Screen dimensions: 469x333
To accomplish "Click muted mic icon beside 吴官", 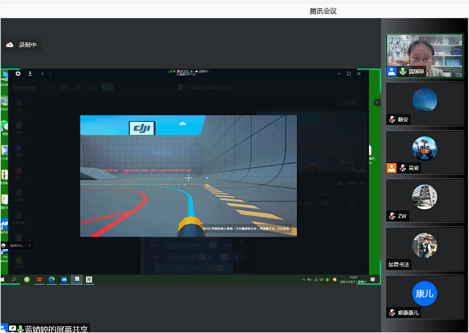I will (403, 168).
